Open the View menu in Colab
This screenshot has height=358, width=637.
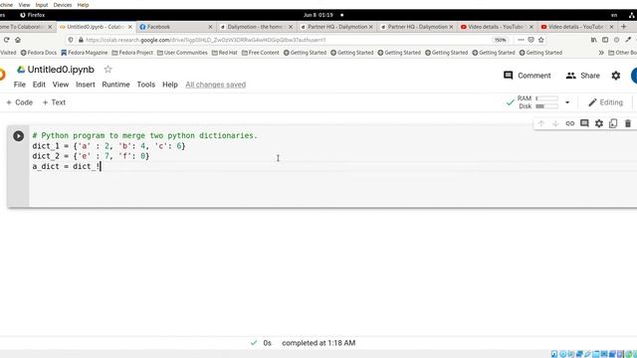[x=61, y=85]
